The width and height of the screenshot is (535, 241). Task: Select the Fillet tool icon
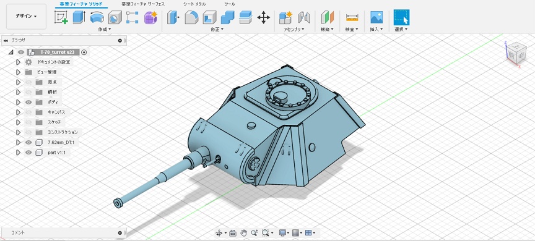click(x=191, y=17)
